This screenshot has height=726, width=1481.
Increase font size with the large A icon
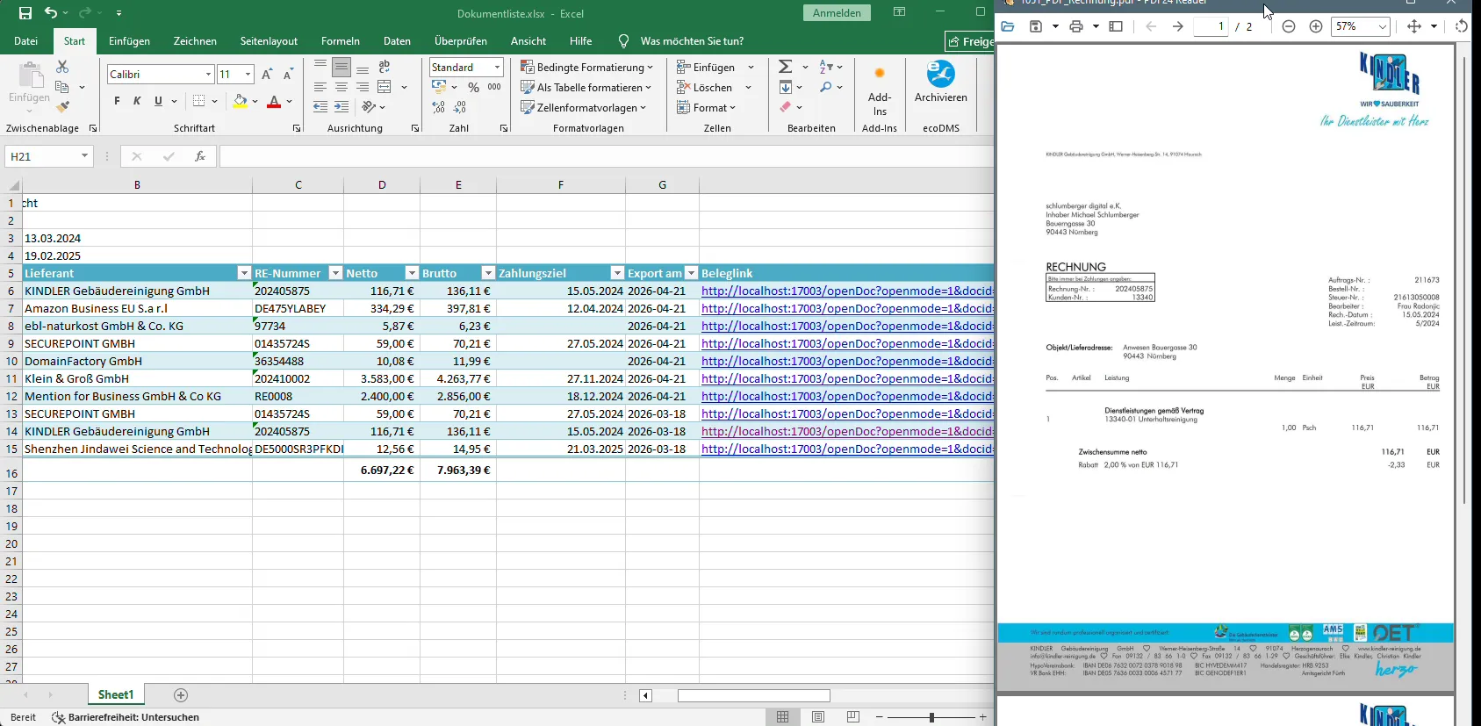click(267, 75)
